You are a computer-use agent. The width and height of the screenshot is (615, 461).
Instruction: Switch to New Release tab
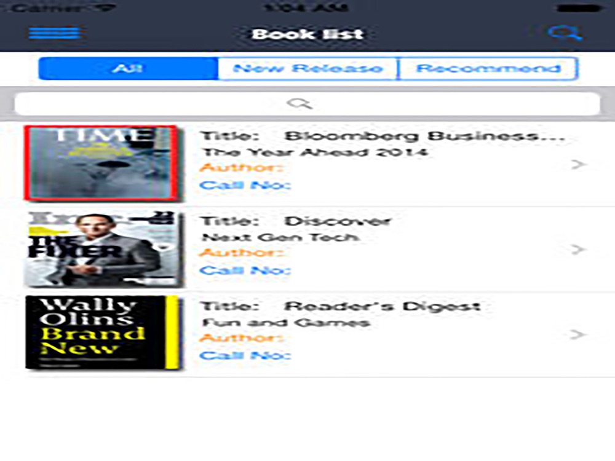click(x=307, y=69)
